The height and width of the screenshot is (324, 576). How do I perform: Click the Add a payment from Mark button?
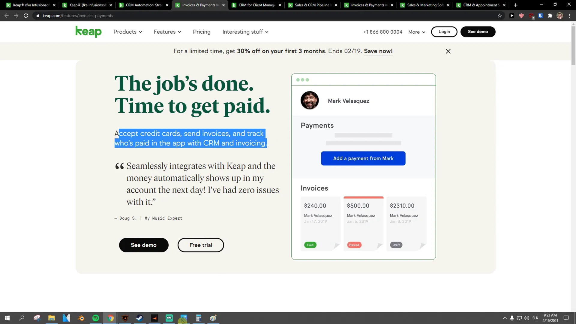click(363, 158)
